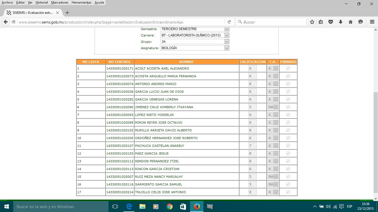The image size is (378, 212).
Task: Reload the page with the refresh icon
Action: pyautogui.click(x=229, y=22)
